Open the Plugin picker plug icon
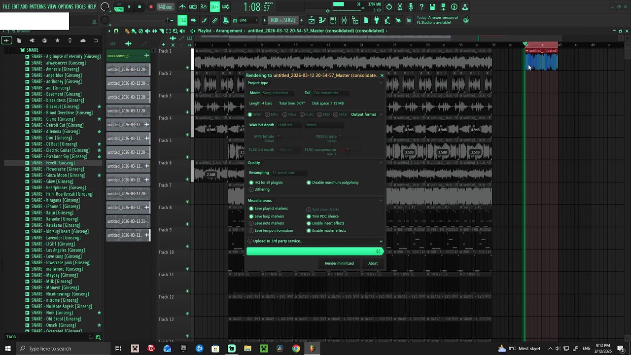 coord(377,20)
